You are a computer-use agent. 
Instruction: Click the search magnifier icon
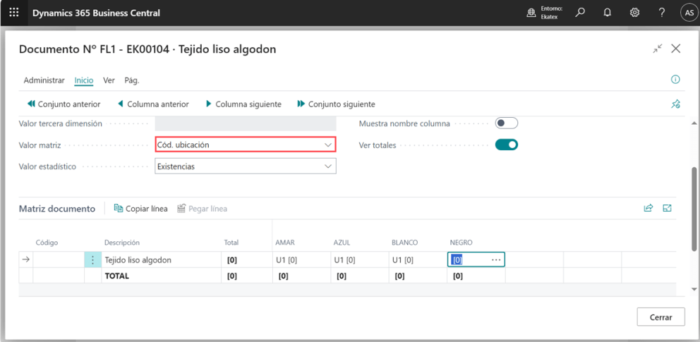point(580,13)
